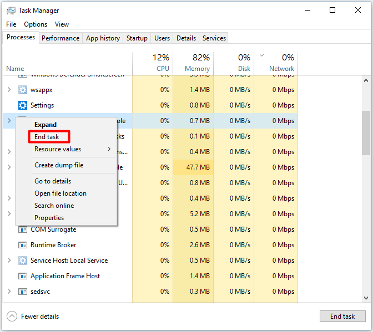
Task: Minimize the Task Manager window
Action: point(308,10)
